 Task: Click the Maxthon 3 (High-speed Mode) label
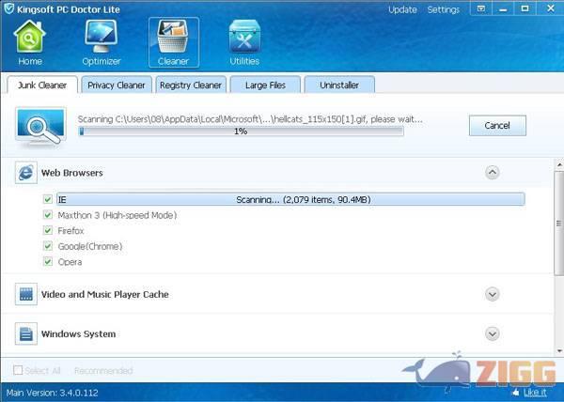pos(117,215)
